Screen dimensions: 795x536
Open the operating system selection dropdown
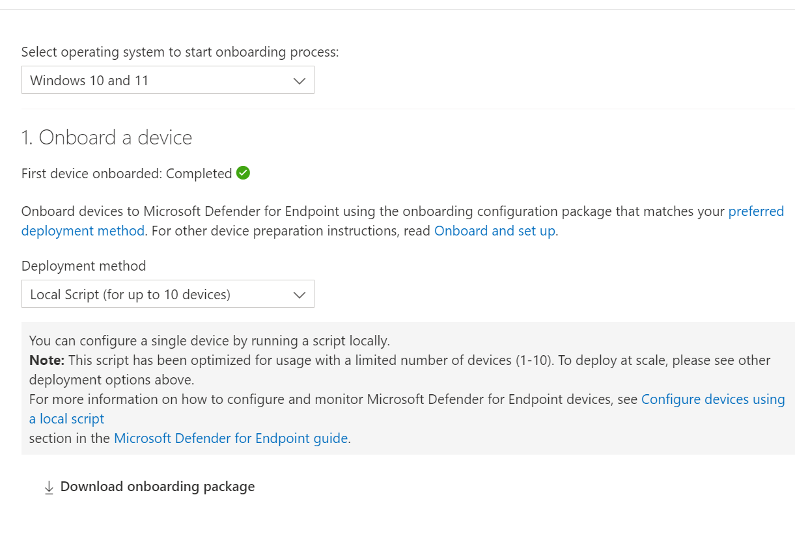click(168, 80)
